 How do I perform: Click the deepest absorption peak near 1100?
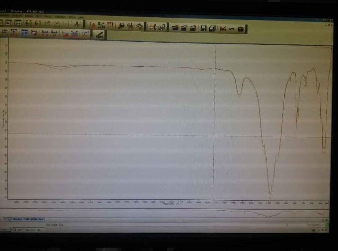click(270, 195)
